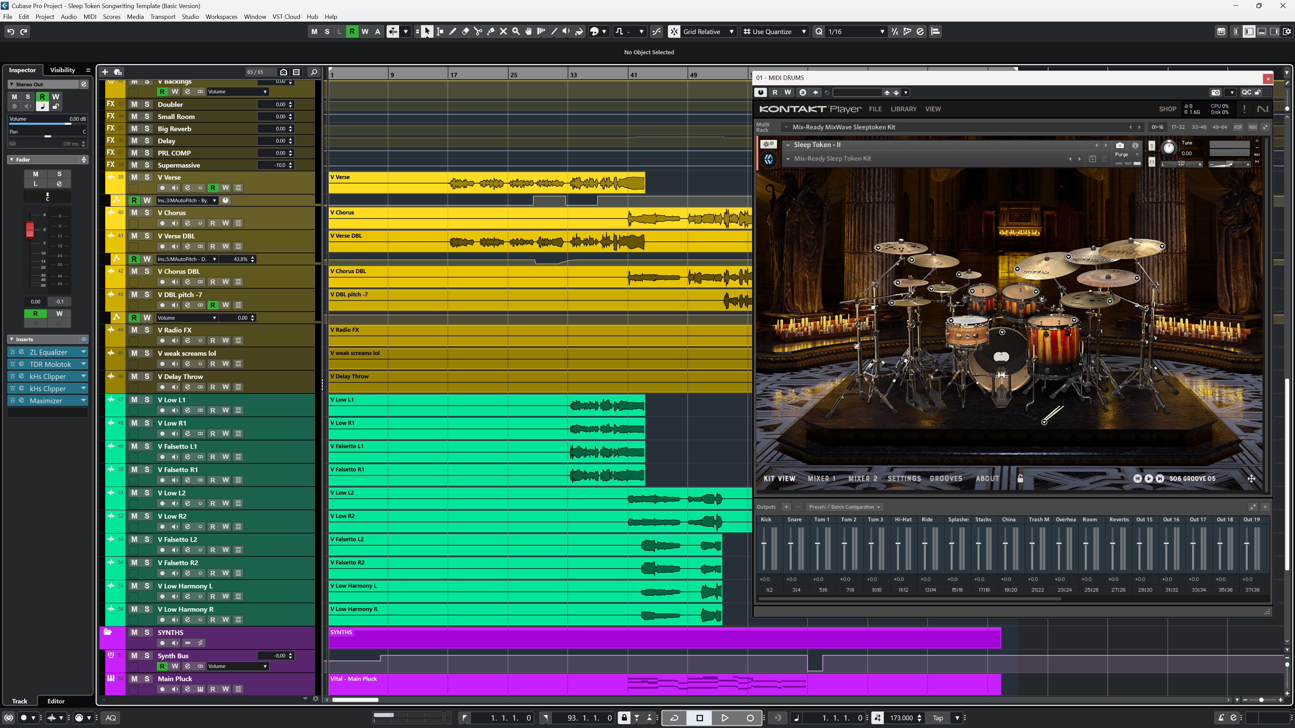
Task: Click the Kontakt snapshot camera icon
Action: (1120, 145)
